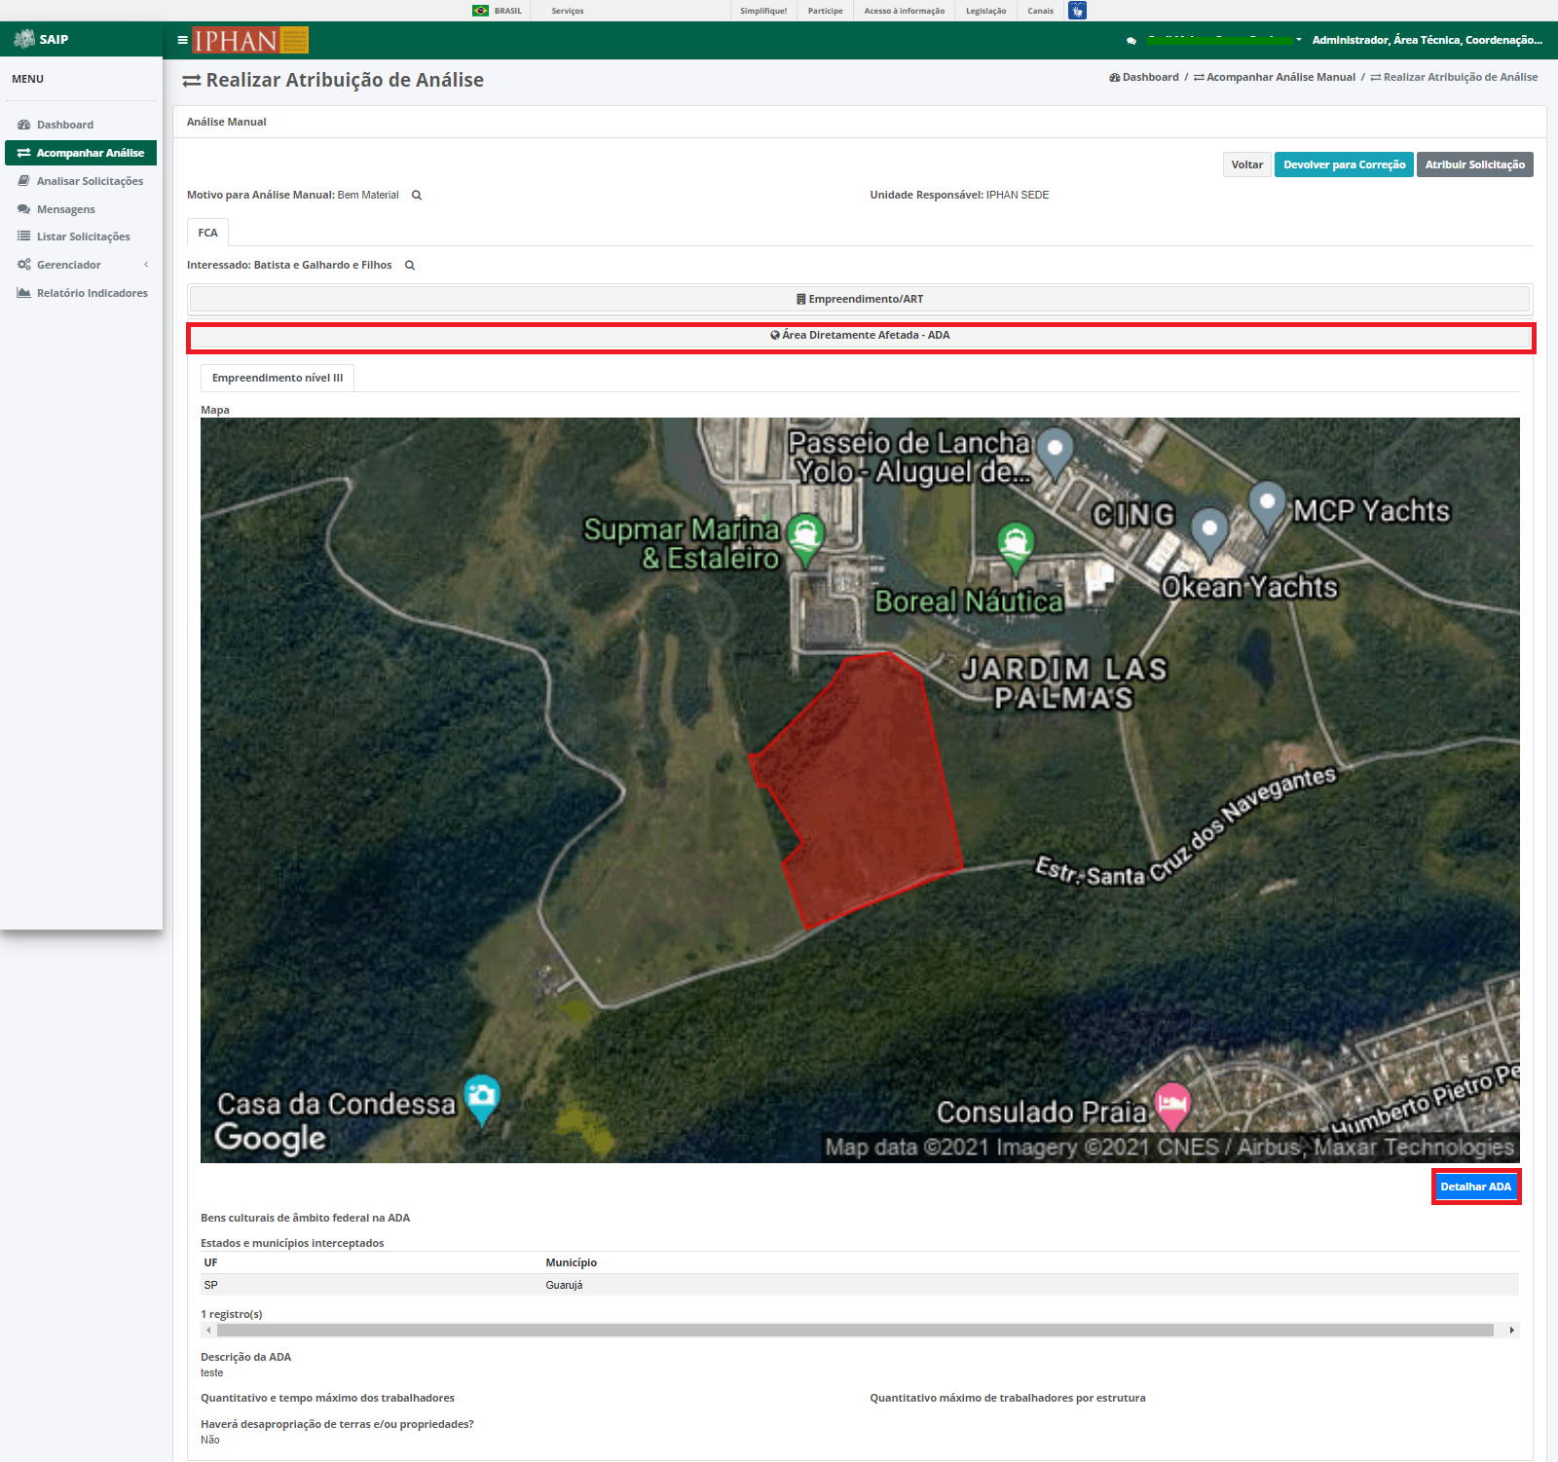Click the Município column header
Image resolution: width=1558 pixels, height=1462 pixels.
coord(572,1262)
